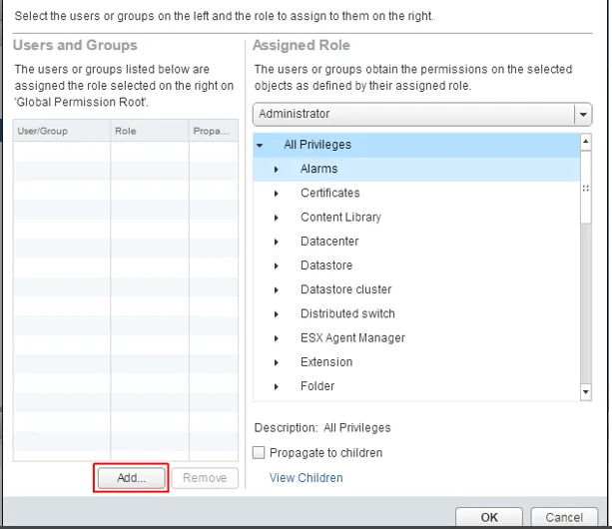
Task: Select the Datastore tree item
Action: click(326, 265)
